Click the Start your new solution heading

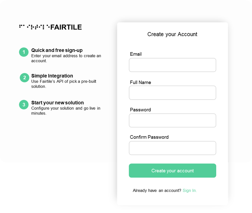click(57, 102)
